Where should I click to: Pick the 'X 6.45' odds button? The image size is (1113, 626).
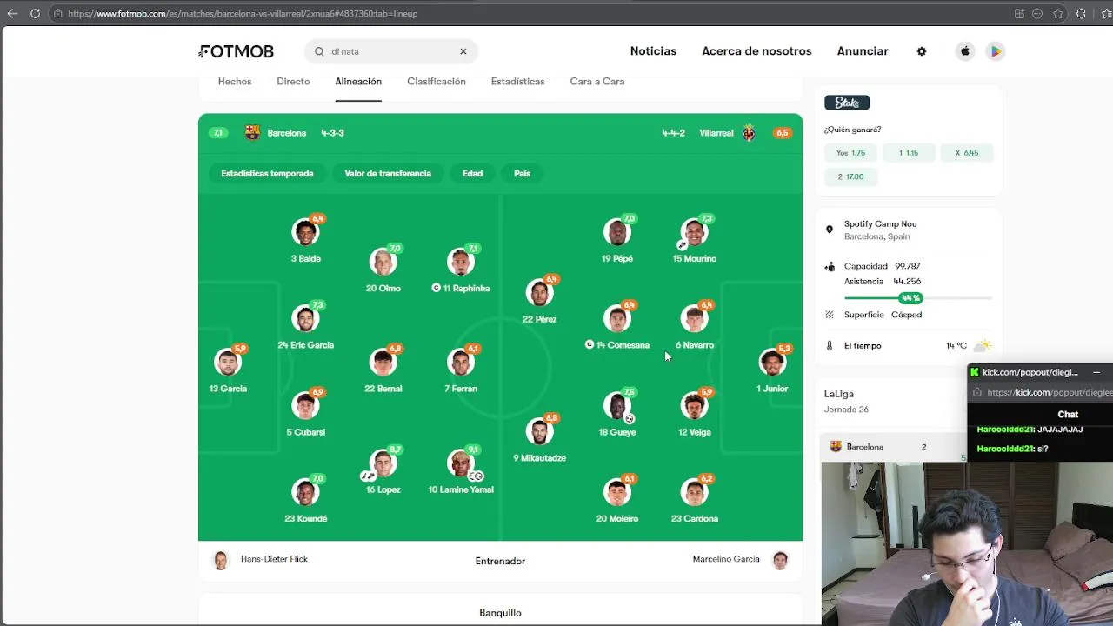point(967,153)
